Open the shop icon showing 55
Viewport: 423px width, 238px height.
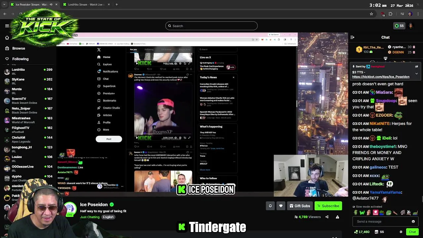coord(379,232)
